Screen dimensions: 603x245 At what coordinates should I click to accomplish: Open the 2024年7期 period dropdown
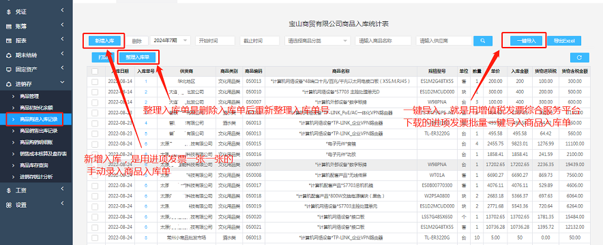point(170,41)
